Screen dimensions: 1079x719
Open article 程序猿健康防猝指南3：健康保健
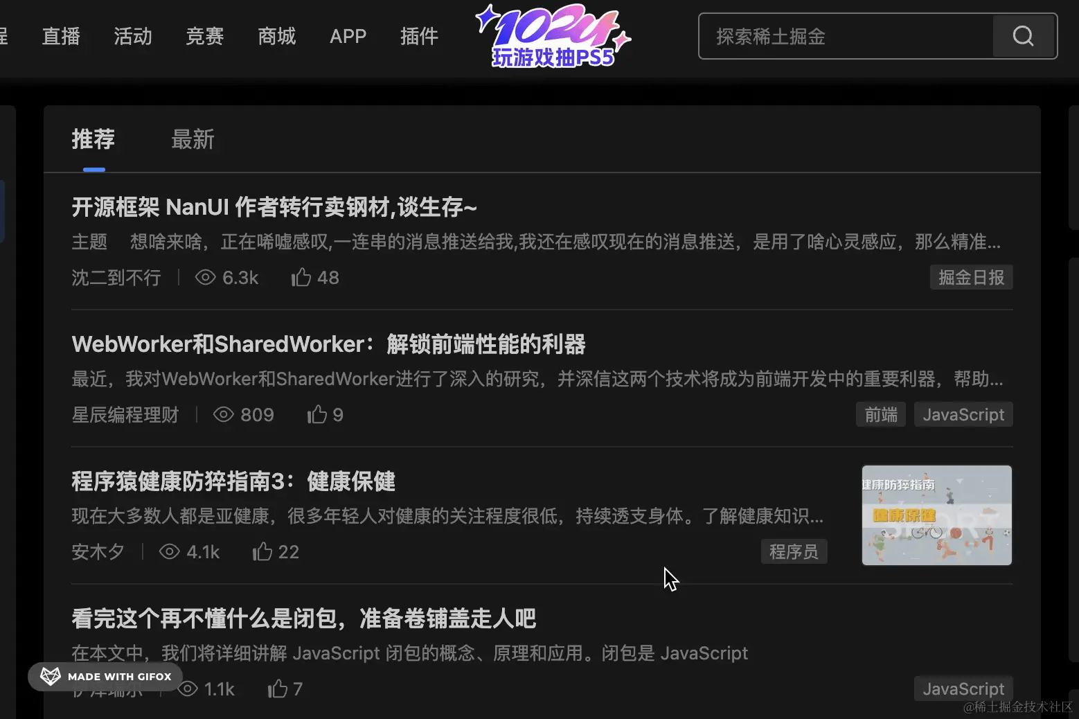tap(233, 481)
